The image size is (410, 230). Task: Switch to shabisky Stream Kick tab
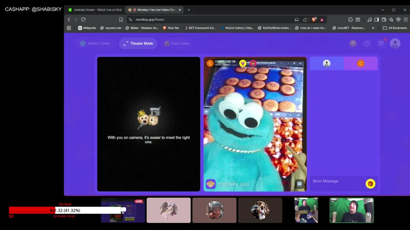coord(95,10)
